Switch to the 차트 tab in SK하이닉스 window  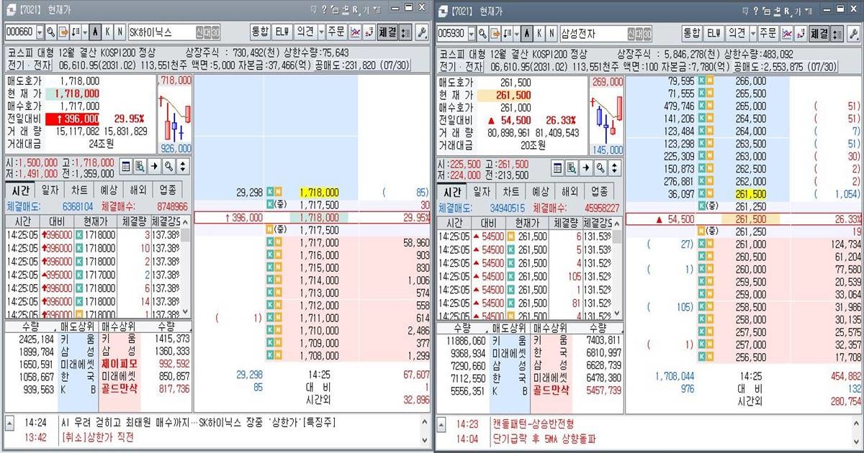(x=78, y=191)
